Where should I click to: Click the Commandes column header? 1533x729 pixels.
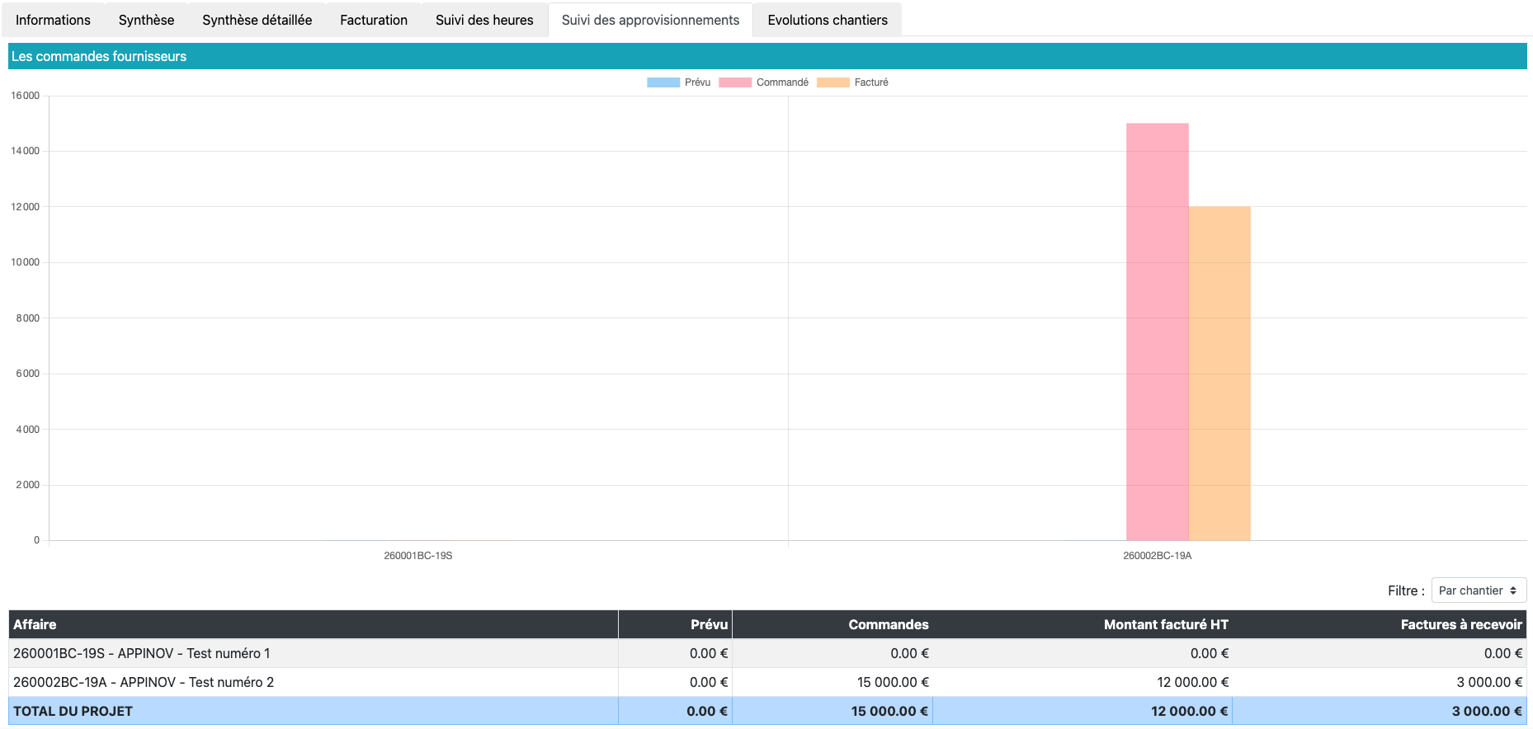click(x=888, y=624)
